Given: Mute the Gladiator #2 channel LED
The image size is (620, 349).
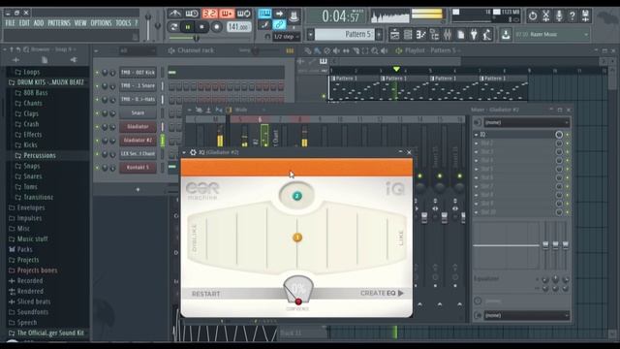Looking at the screenshot, I should tap(97, 141).
